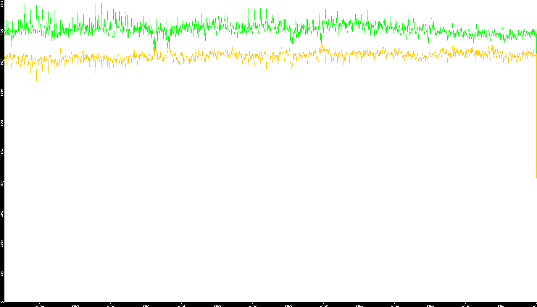Click the 14:03 time axis label
The height and width of the screenshot is (307, 537).
[x=111, y=306]
